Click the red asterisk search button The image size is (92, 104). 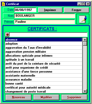7,35
